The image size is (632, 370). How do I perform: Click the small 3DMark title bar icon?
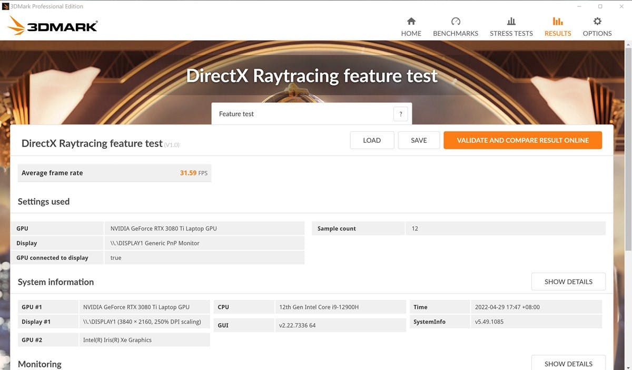coord(5,6)
